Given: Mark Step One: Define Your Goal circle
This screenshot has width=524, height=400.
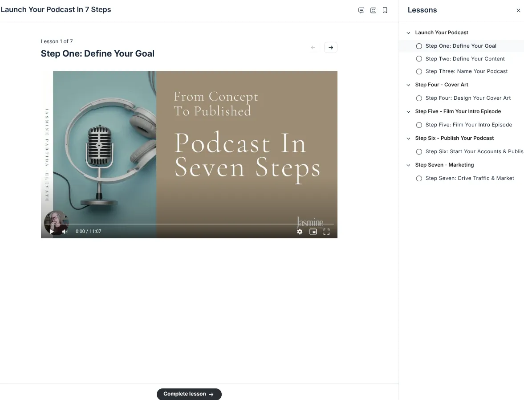Looking at the screenshot, I should tap(419, 46).
